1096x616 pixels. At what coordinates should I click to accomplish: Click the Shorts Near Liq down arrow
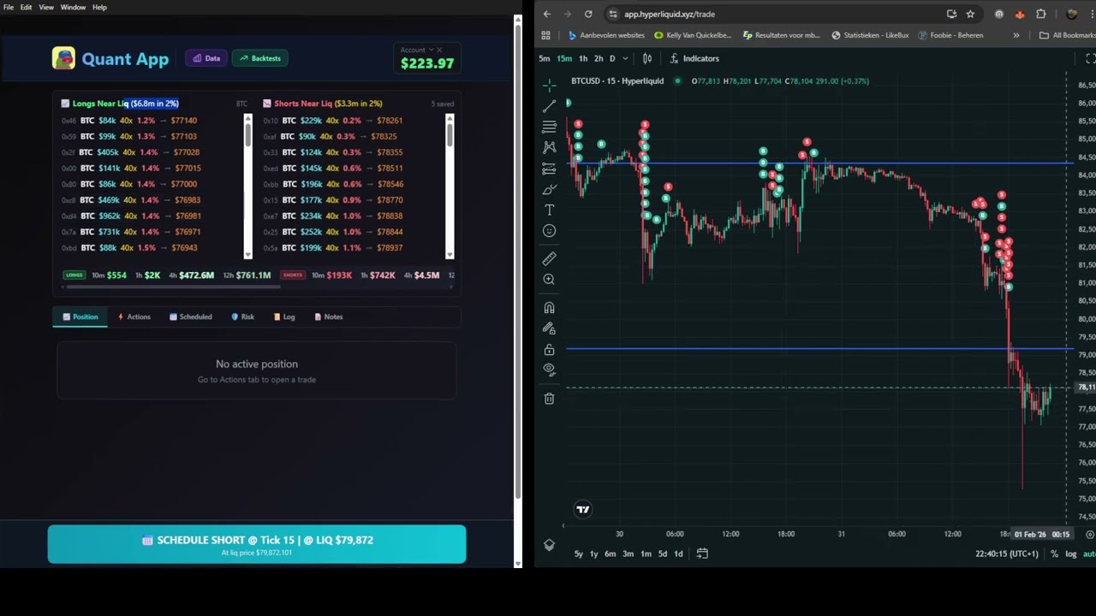point(450,254)
